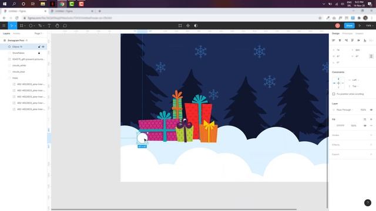Click the Align top icon
376x211 pixels.
(x=352, y=40)
